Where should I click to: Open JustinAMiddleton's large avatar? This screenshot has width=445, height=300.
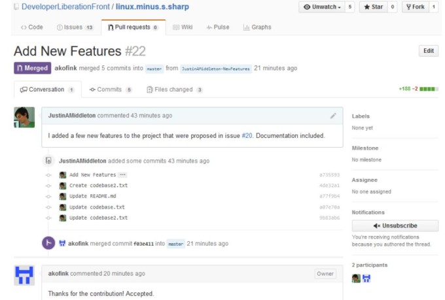point(24,117)
